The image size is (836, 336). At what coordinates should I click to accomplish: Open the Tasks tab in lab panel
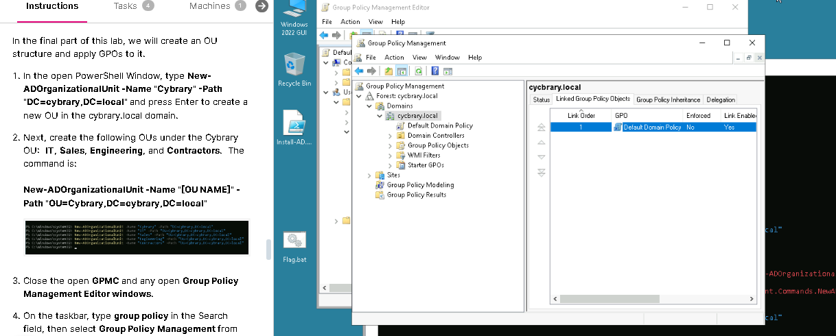click(134, 6)
